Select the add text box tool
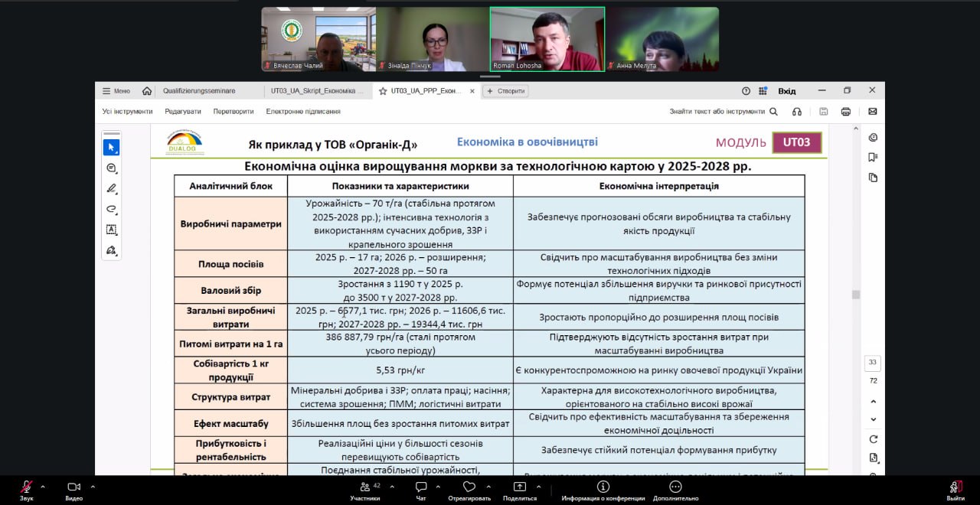980x505 pixels. click(111, 230)
